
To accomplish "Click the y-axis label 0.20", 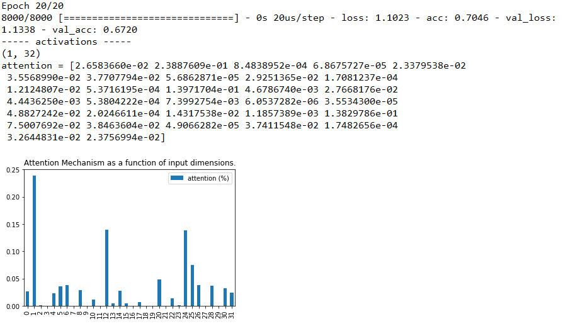I will click(13, 197).
